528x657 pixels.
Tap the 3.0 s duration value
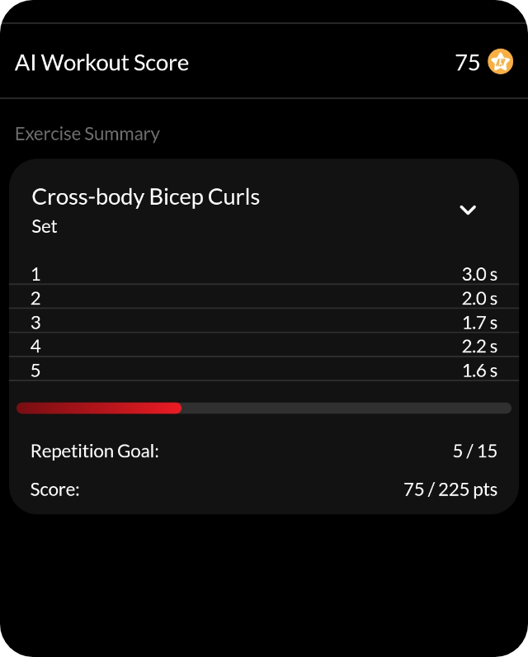pos(479,274)
